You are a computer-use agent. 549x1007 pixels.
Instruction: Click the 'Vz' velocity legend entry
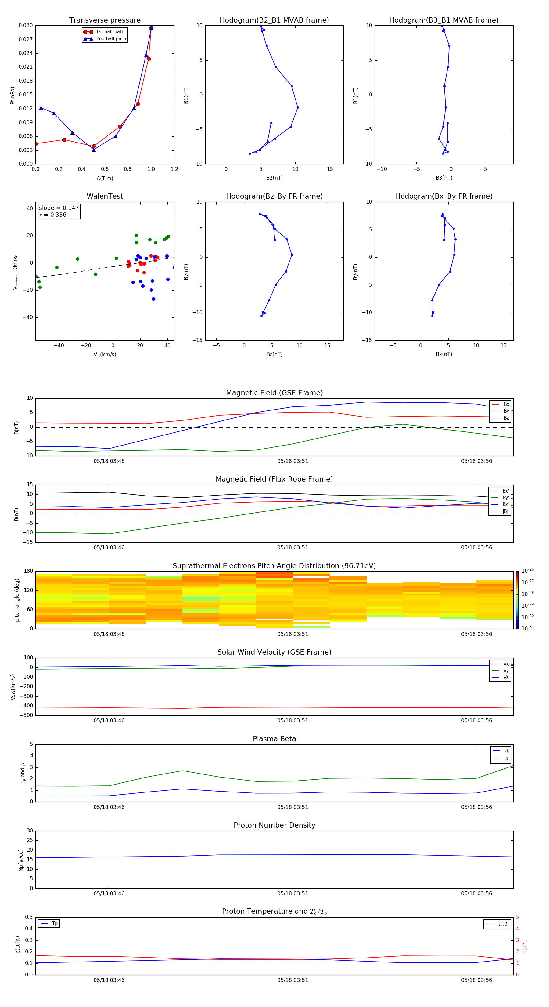point(501,677)
